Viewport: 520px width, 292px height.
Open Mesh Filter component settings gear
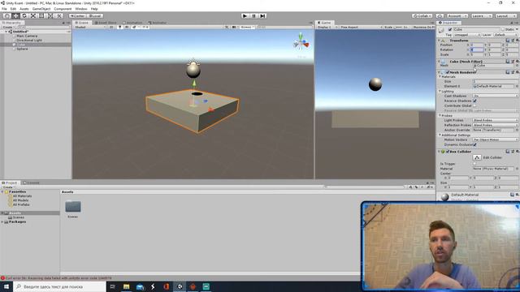(x=518, y=62)
